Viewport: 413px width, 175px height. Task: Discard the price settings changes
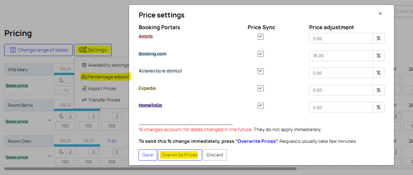click(215, 155)
